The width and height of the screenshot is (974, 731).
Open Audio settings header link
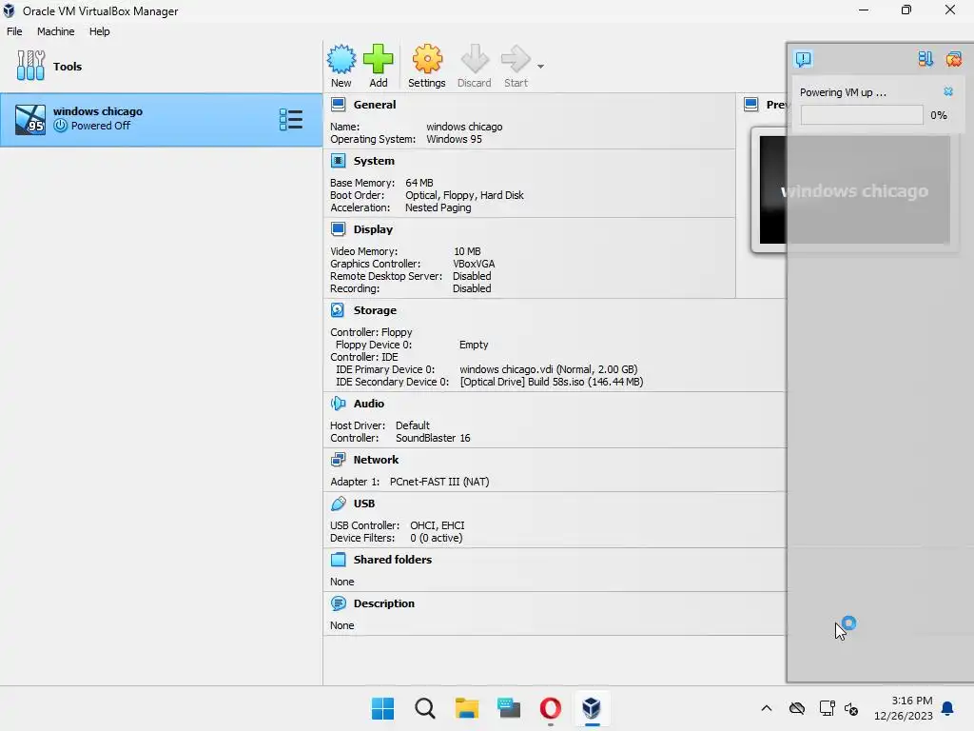pyautogui.click(x=369, y=404)
